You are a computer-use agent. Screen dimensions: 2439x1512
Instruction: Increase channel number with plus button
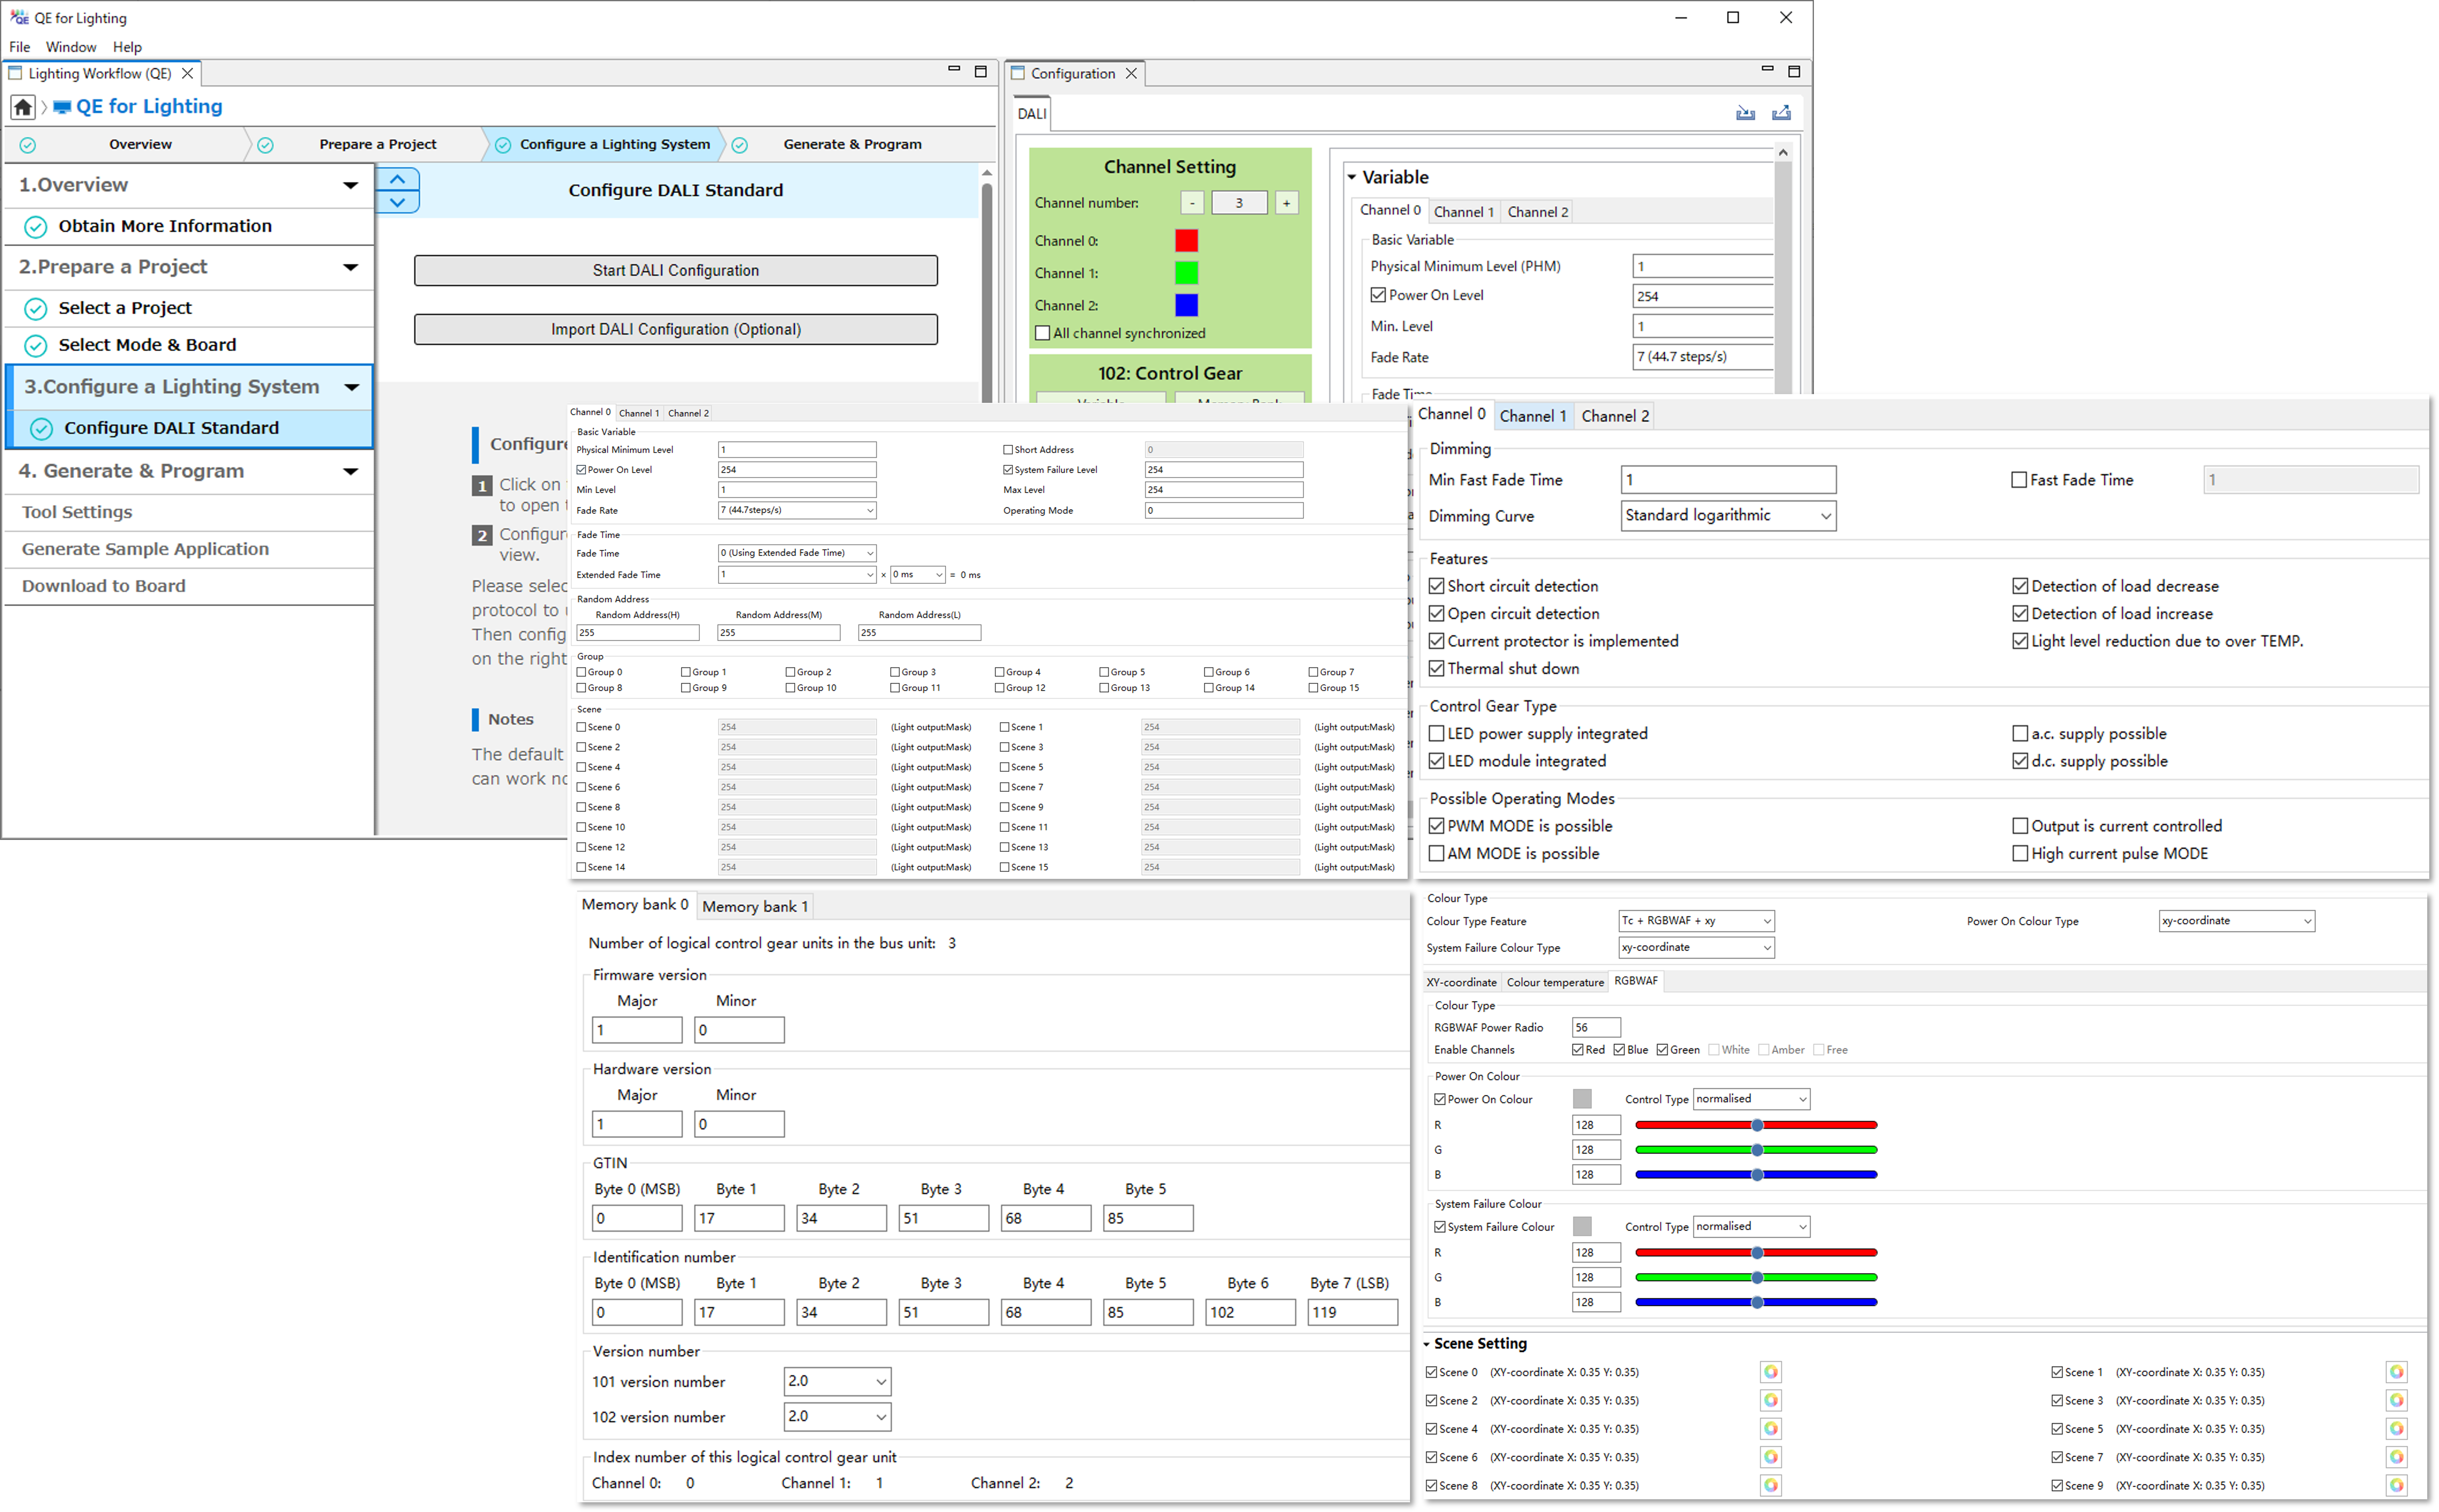coord(1287,203)
